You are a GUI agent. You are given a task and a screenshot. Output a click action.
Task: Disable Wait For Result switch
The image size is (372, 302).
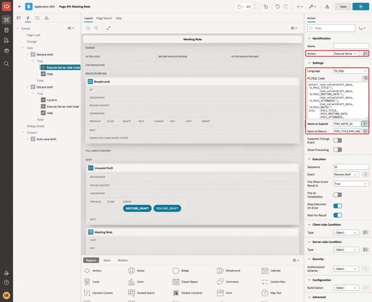(337, 215)
